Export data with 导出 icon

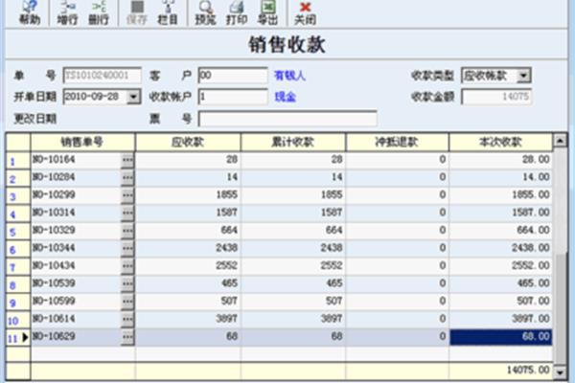coord(267,12)
